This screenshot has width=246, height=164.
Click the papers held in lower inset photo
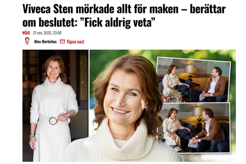click(193, 143)
